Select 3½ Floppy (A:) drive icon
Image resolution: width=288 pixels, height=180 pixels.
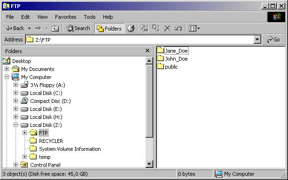click(24, 85)
